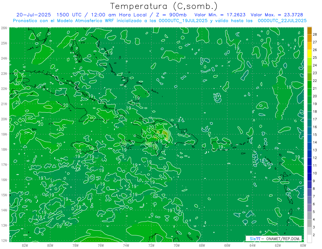
Task: Click the "26N" latitude label
Action: tap(4, 28)
